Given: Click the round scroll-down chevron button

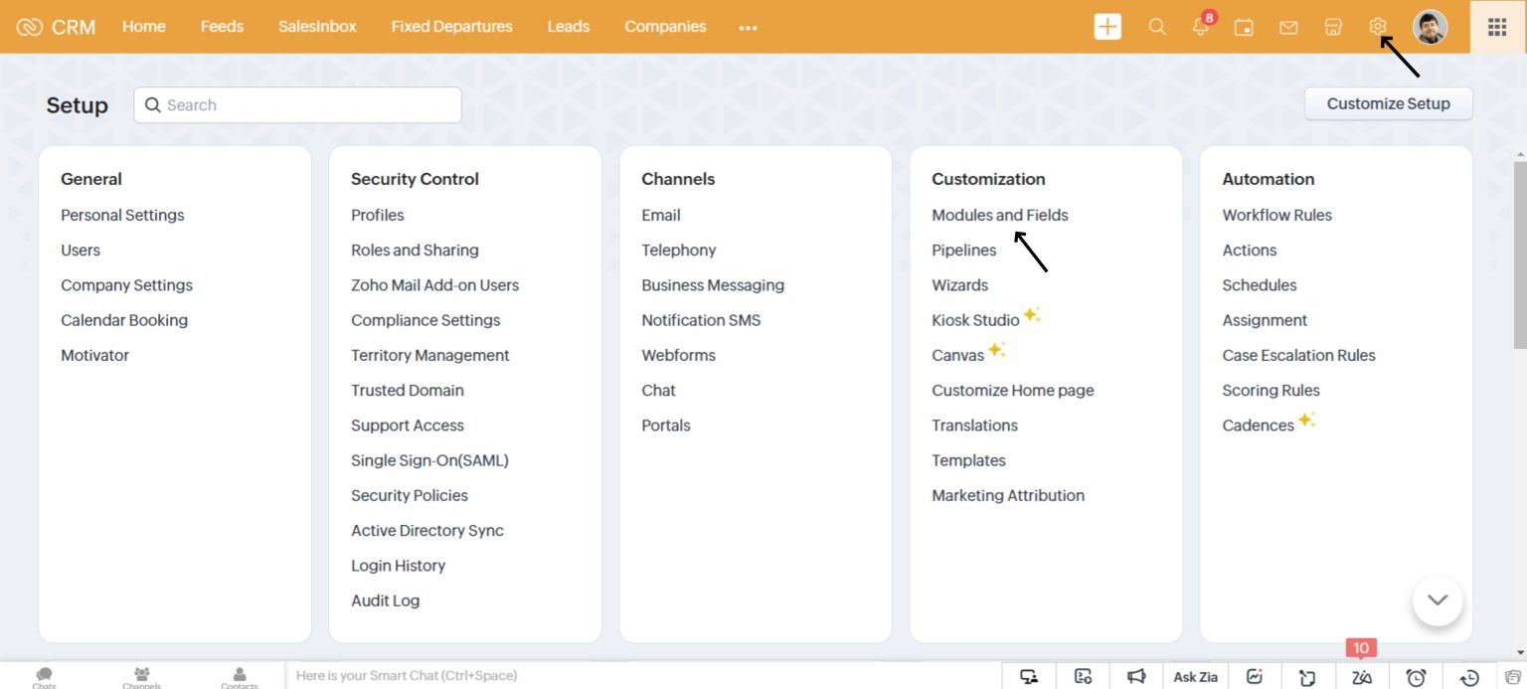Looking at the screenshot, I should click(x=1438, y=601).
